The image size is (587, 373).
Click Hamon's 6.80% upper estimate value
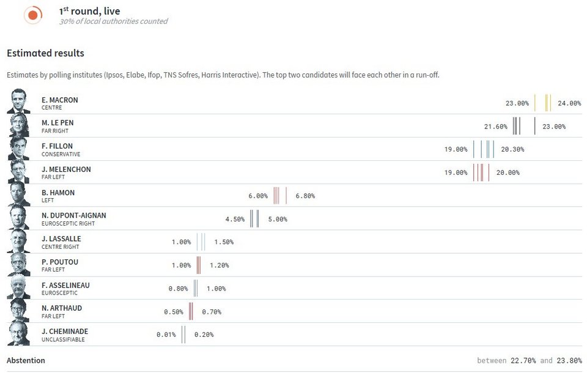click(305, 196)
